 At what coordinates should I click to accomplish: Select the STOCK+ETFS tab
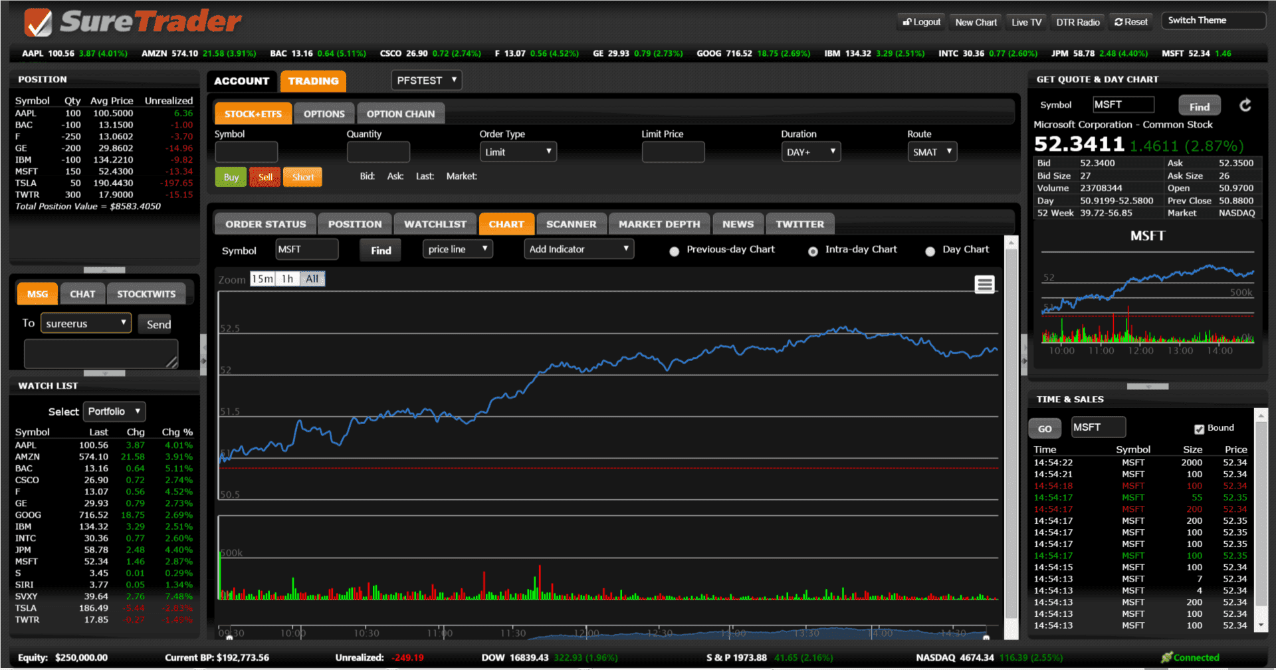coord(253,114)
